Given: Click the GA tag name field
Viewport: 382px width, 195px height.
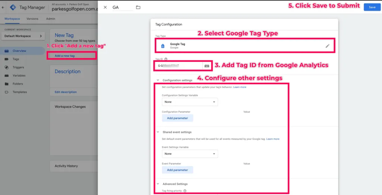Looking at the screenshot, I should click(123, 7).
